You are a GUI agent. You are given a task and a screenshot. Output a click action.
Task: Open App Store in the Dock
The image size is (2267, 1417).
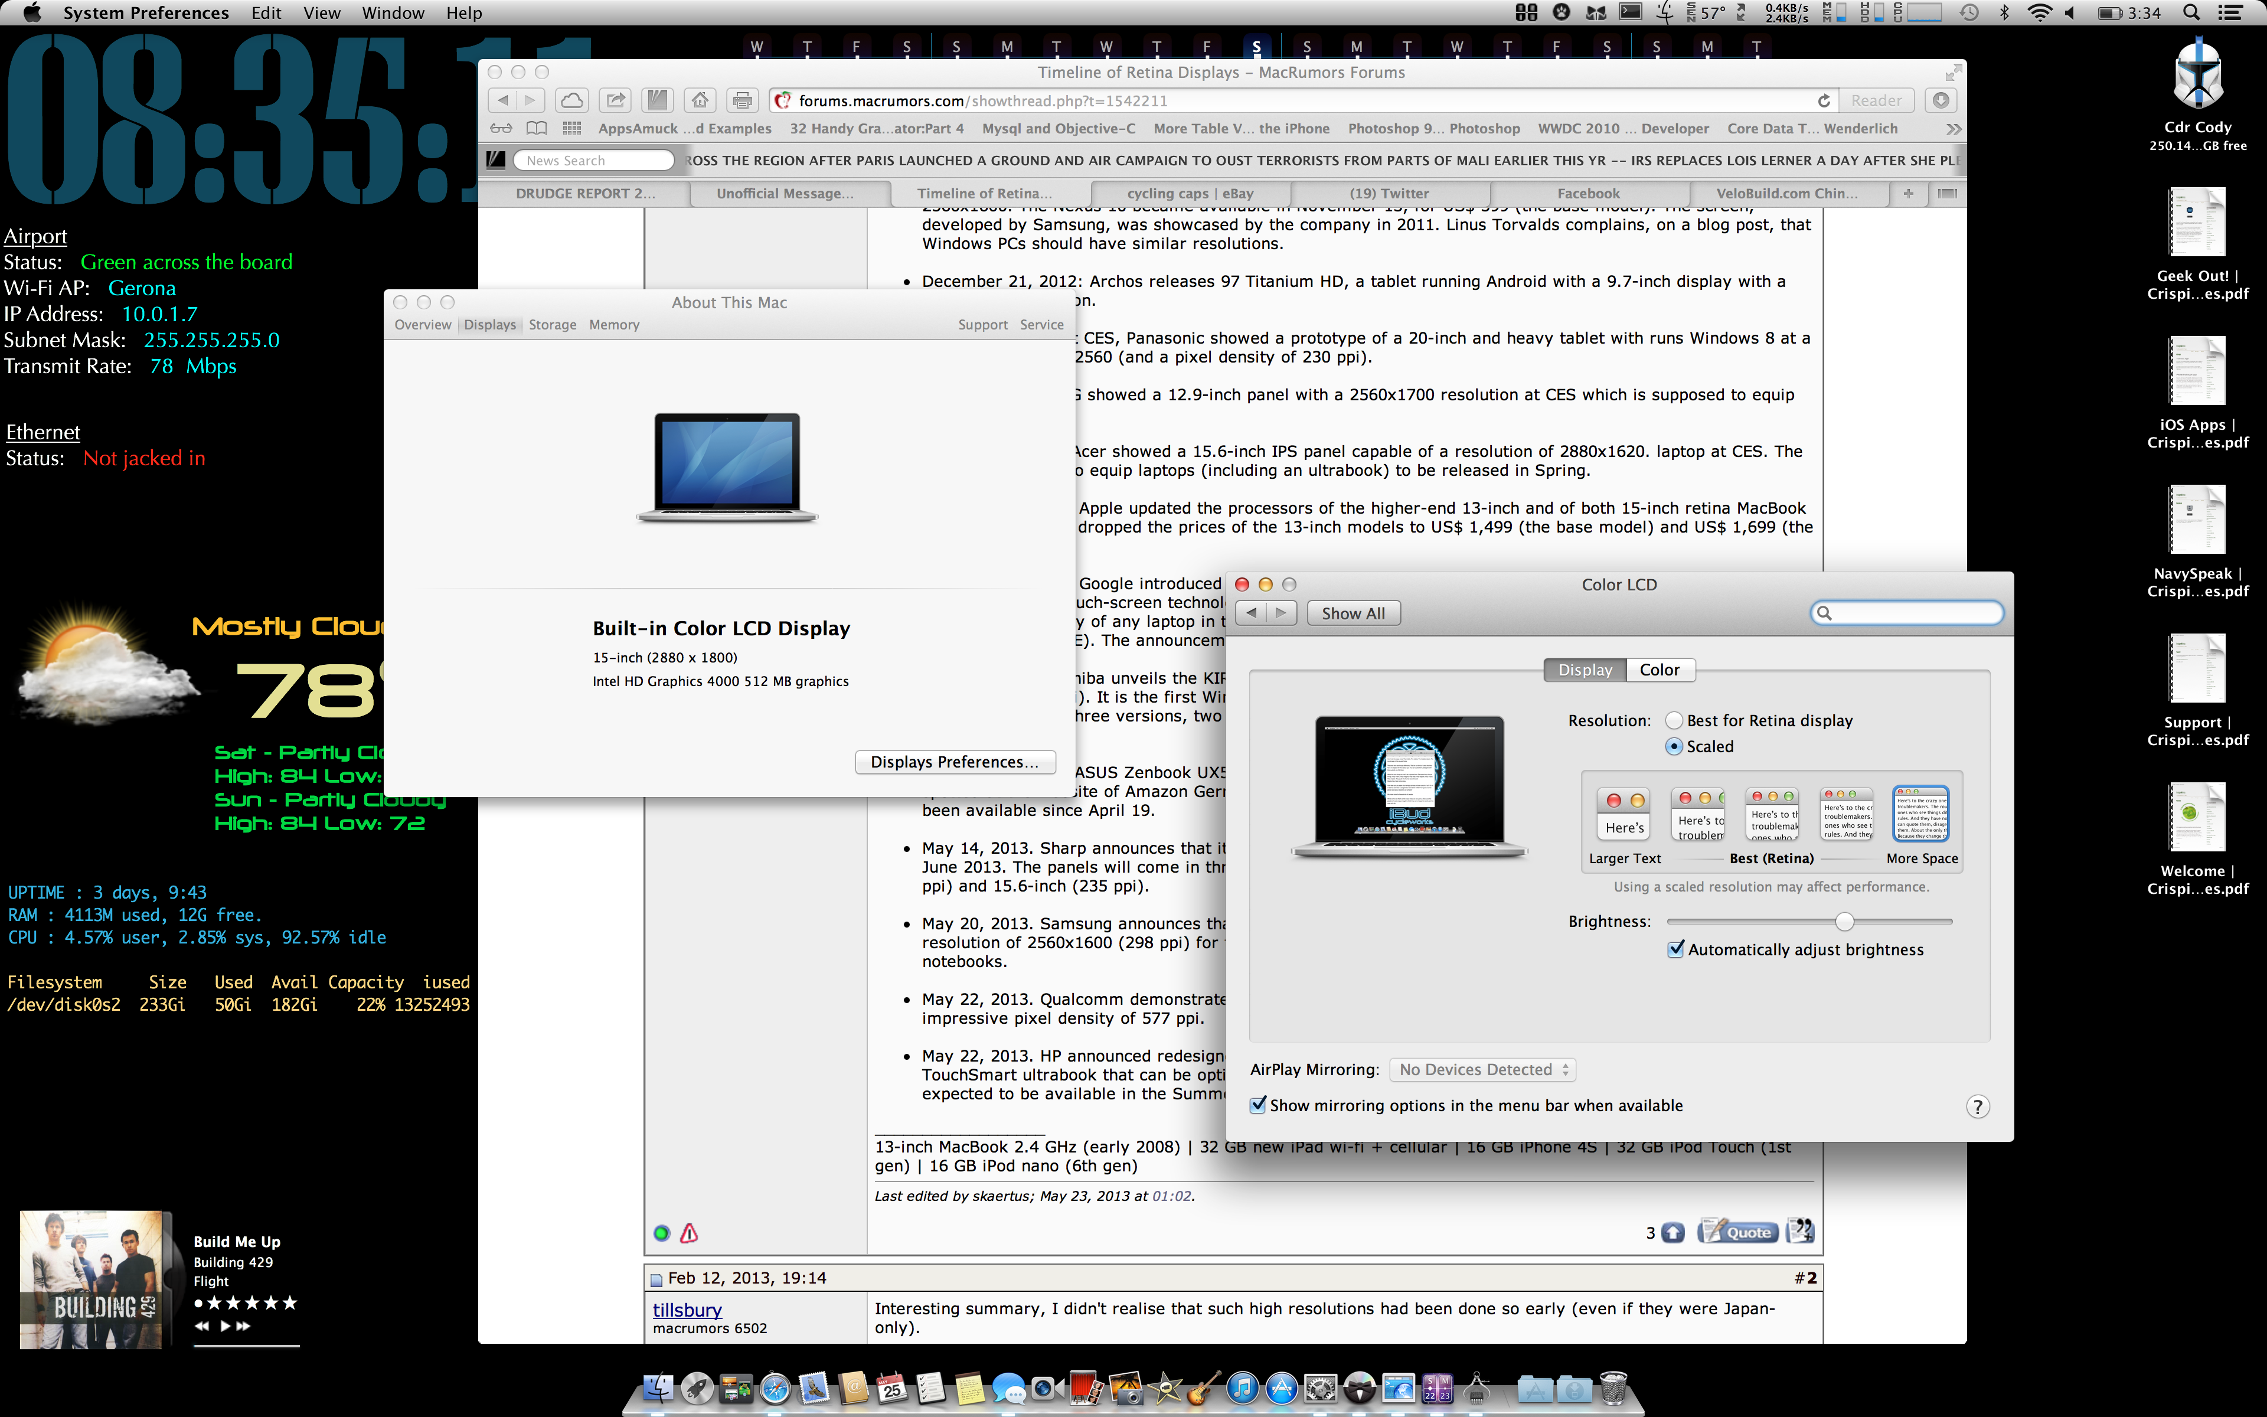[x=1282, y=1388]
